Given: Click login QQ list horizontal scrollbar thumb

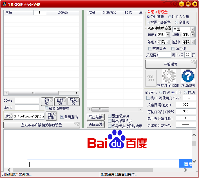Looking at the screenshot, I should click(x=33, y=93).
